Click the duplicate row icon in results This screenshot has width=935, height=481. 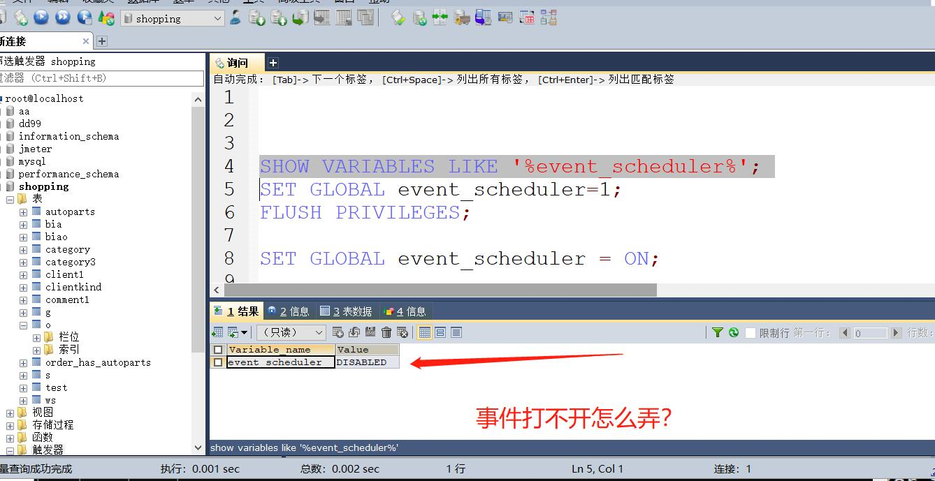[354, 332]
